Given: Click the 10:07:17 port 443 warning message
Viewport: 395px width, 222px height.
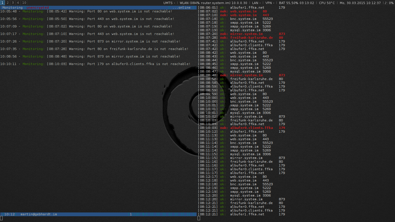Looking at the screenshot, I should pyautogui.click(x=87, y=34).
